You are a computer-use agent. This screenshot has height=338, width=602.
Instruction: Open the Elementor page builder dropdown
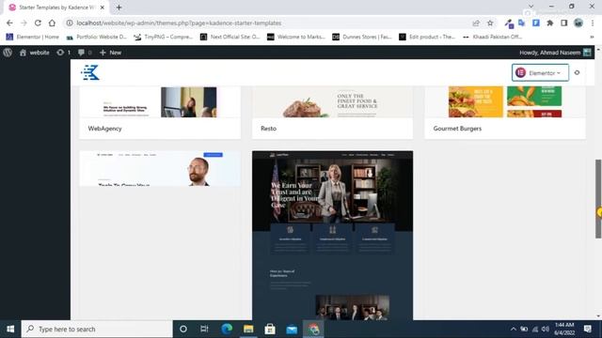(540, 73)
